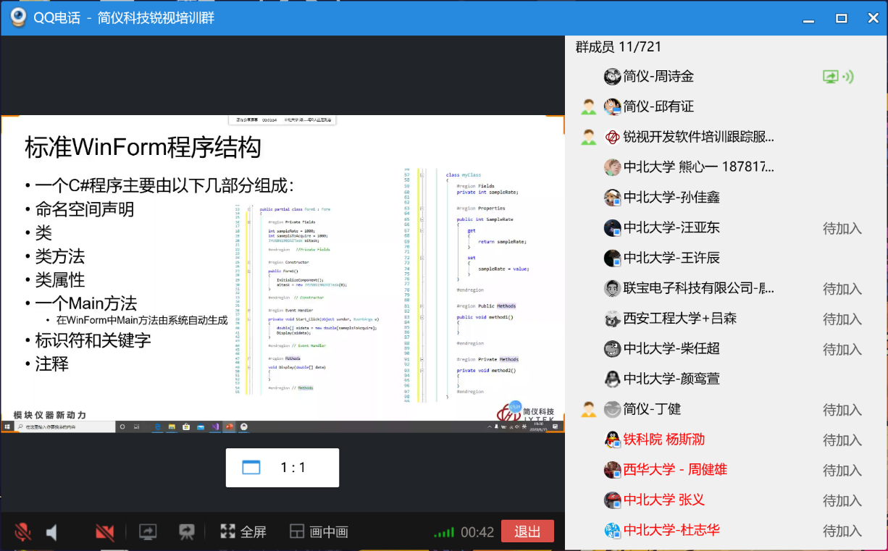Image resolution: width=888 pixels, height=551 pixels.
Task: Check the green signal strength indicator
Action: (x=444, y=533)
